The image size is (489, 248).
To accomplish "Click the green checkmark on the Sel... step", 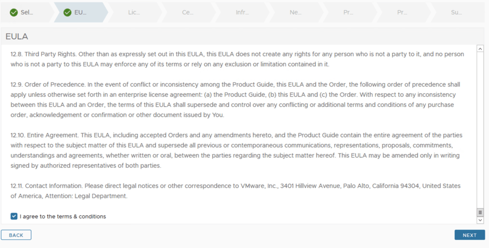I will click(x=14, y=12).
